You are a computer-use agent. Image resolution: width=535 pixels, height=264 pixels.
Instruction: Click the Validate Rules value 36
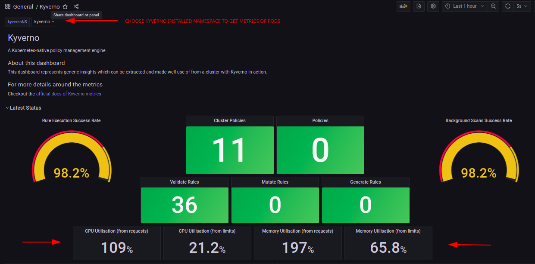185,205
